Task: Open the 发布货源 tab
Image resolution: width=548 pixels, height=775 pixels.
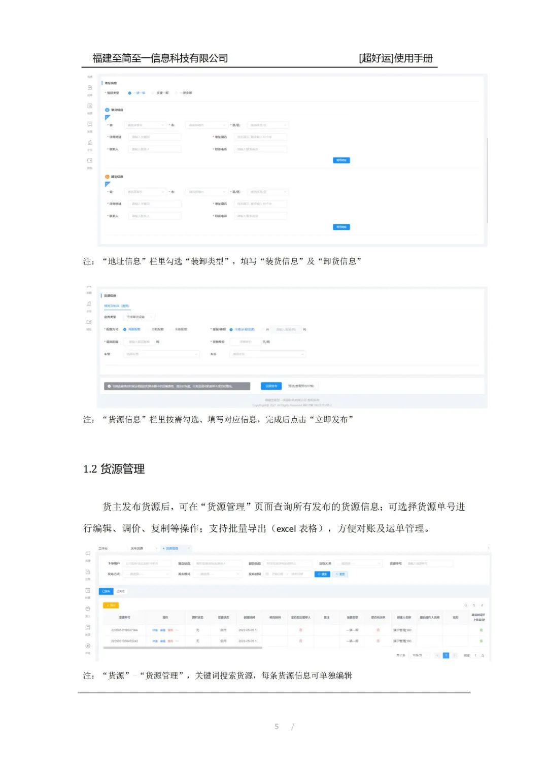Action: (137, 549)
